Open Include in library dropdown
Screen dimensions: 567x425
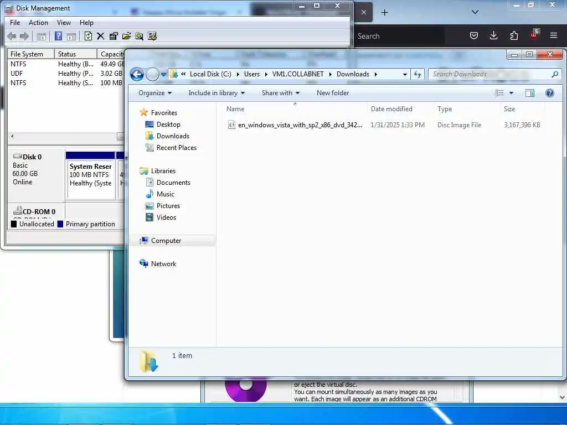[217, 93]
